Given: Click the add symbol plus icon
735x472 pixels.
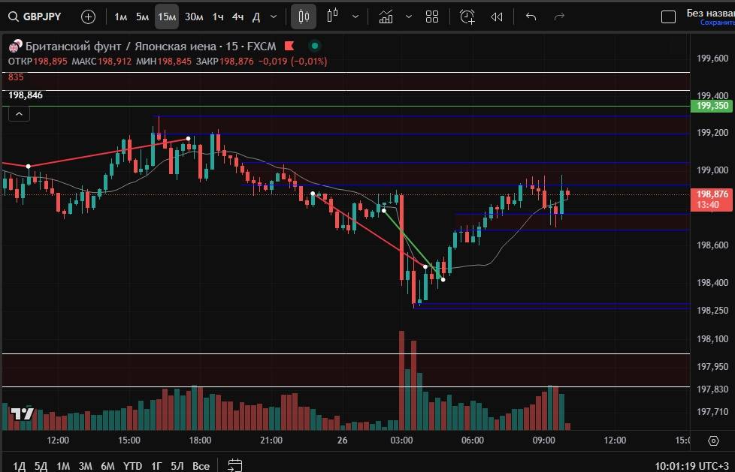Looking at the screenshot, I should click(88, 17).
